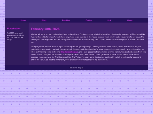
Task: Go to the Diary section
Action: pos(44,20)
